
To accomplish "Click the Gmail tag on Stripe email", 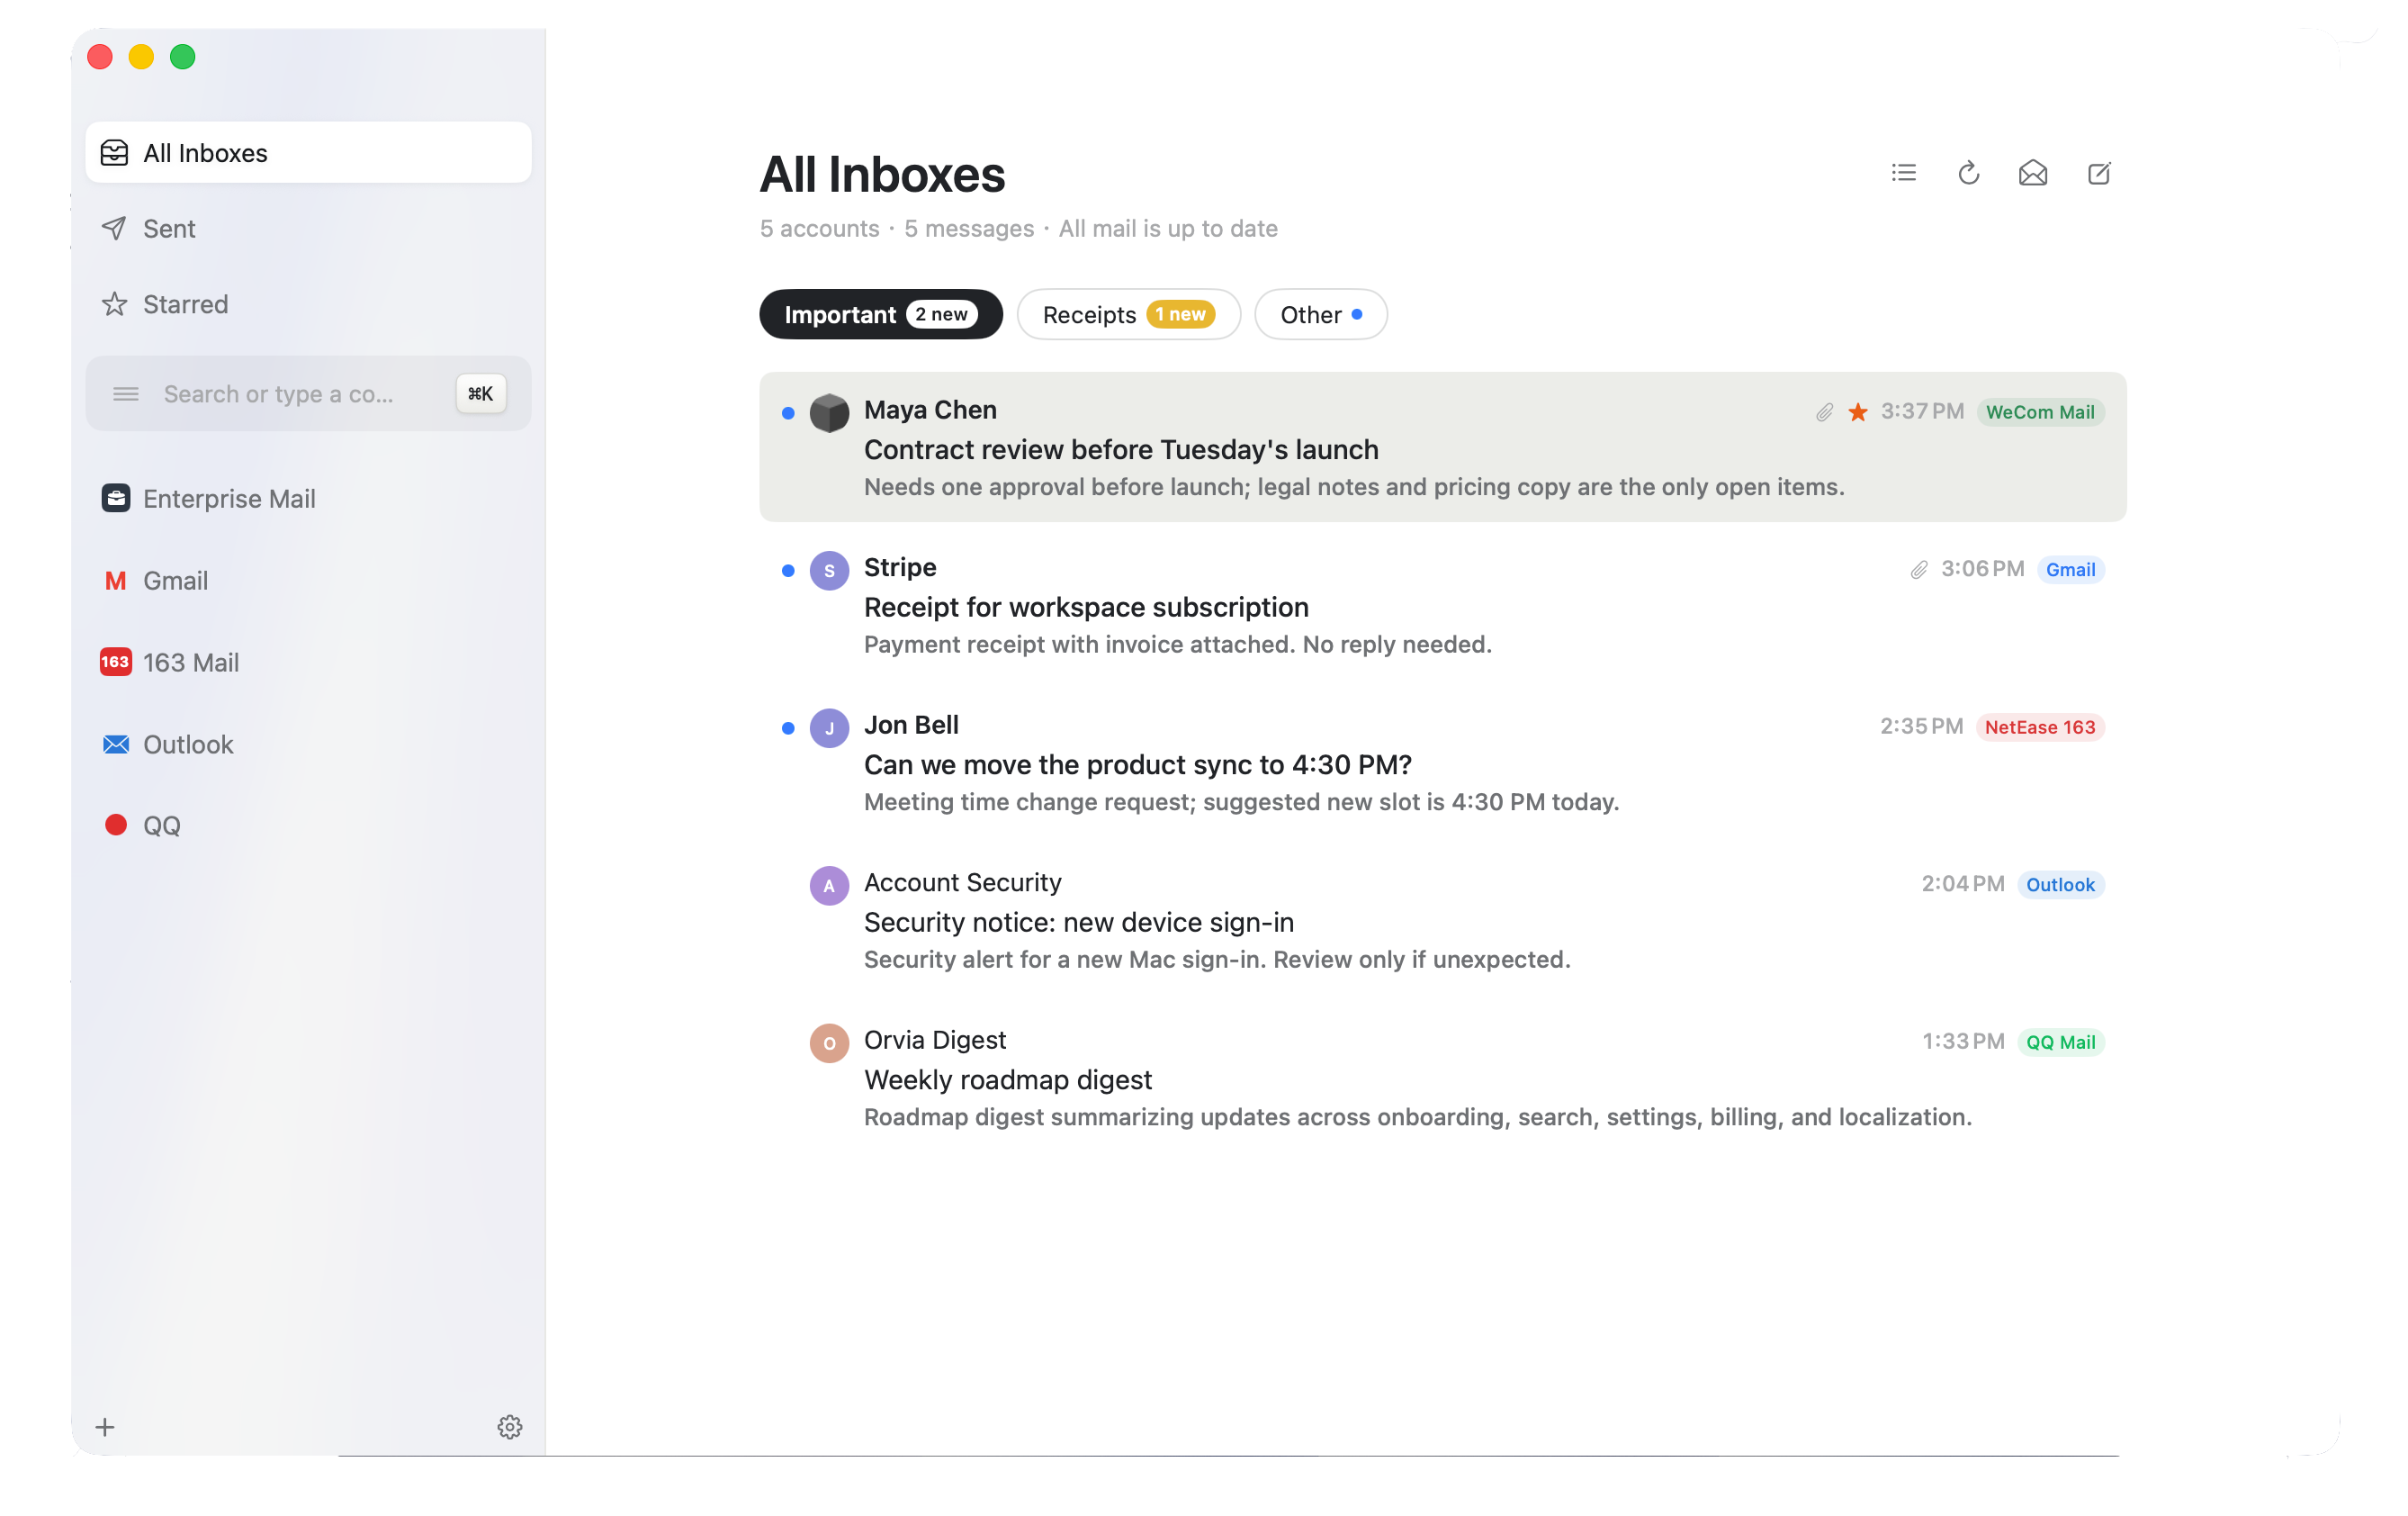I will click(x=2070, y=569).
